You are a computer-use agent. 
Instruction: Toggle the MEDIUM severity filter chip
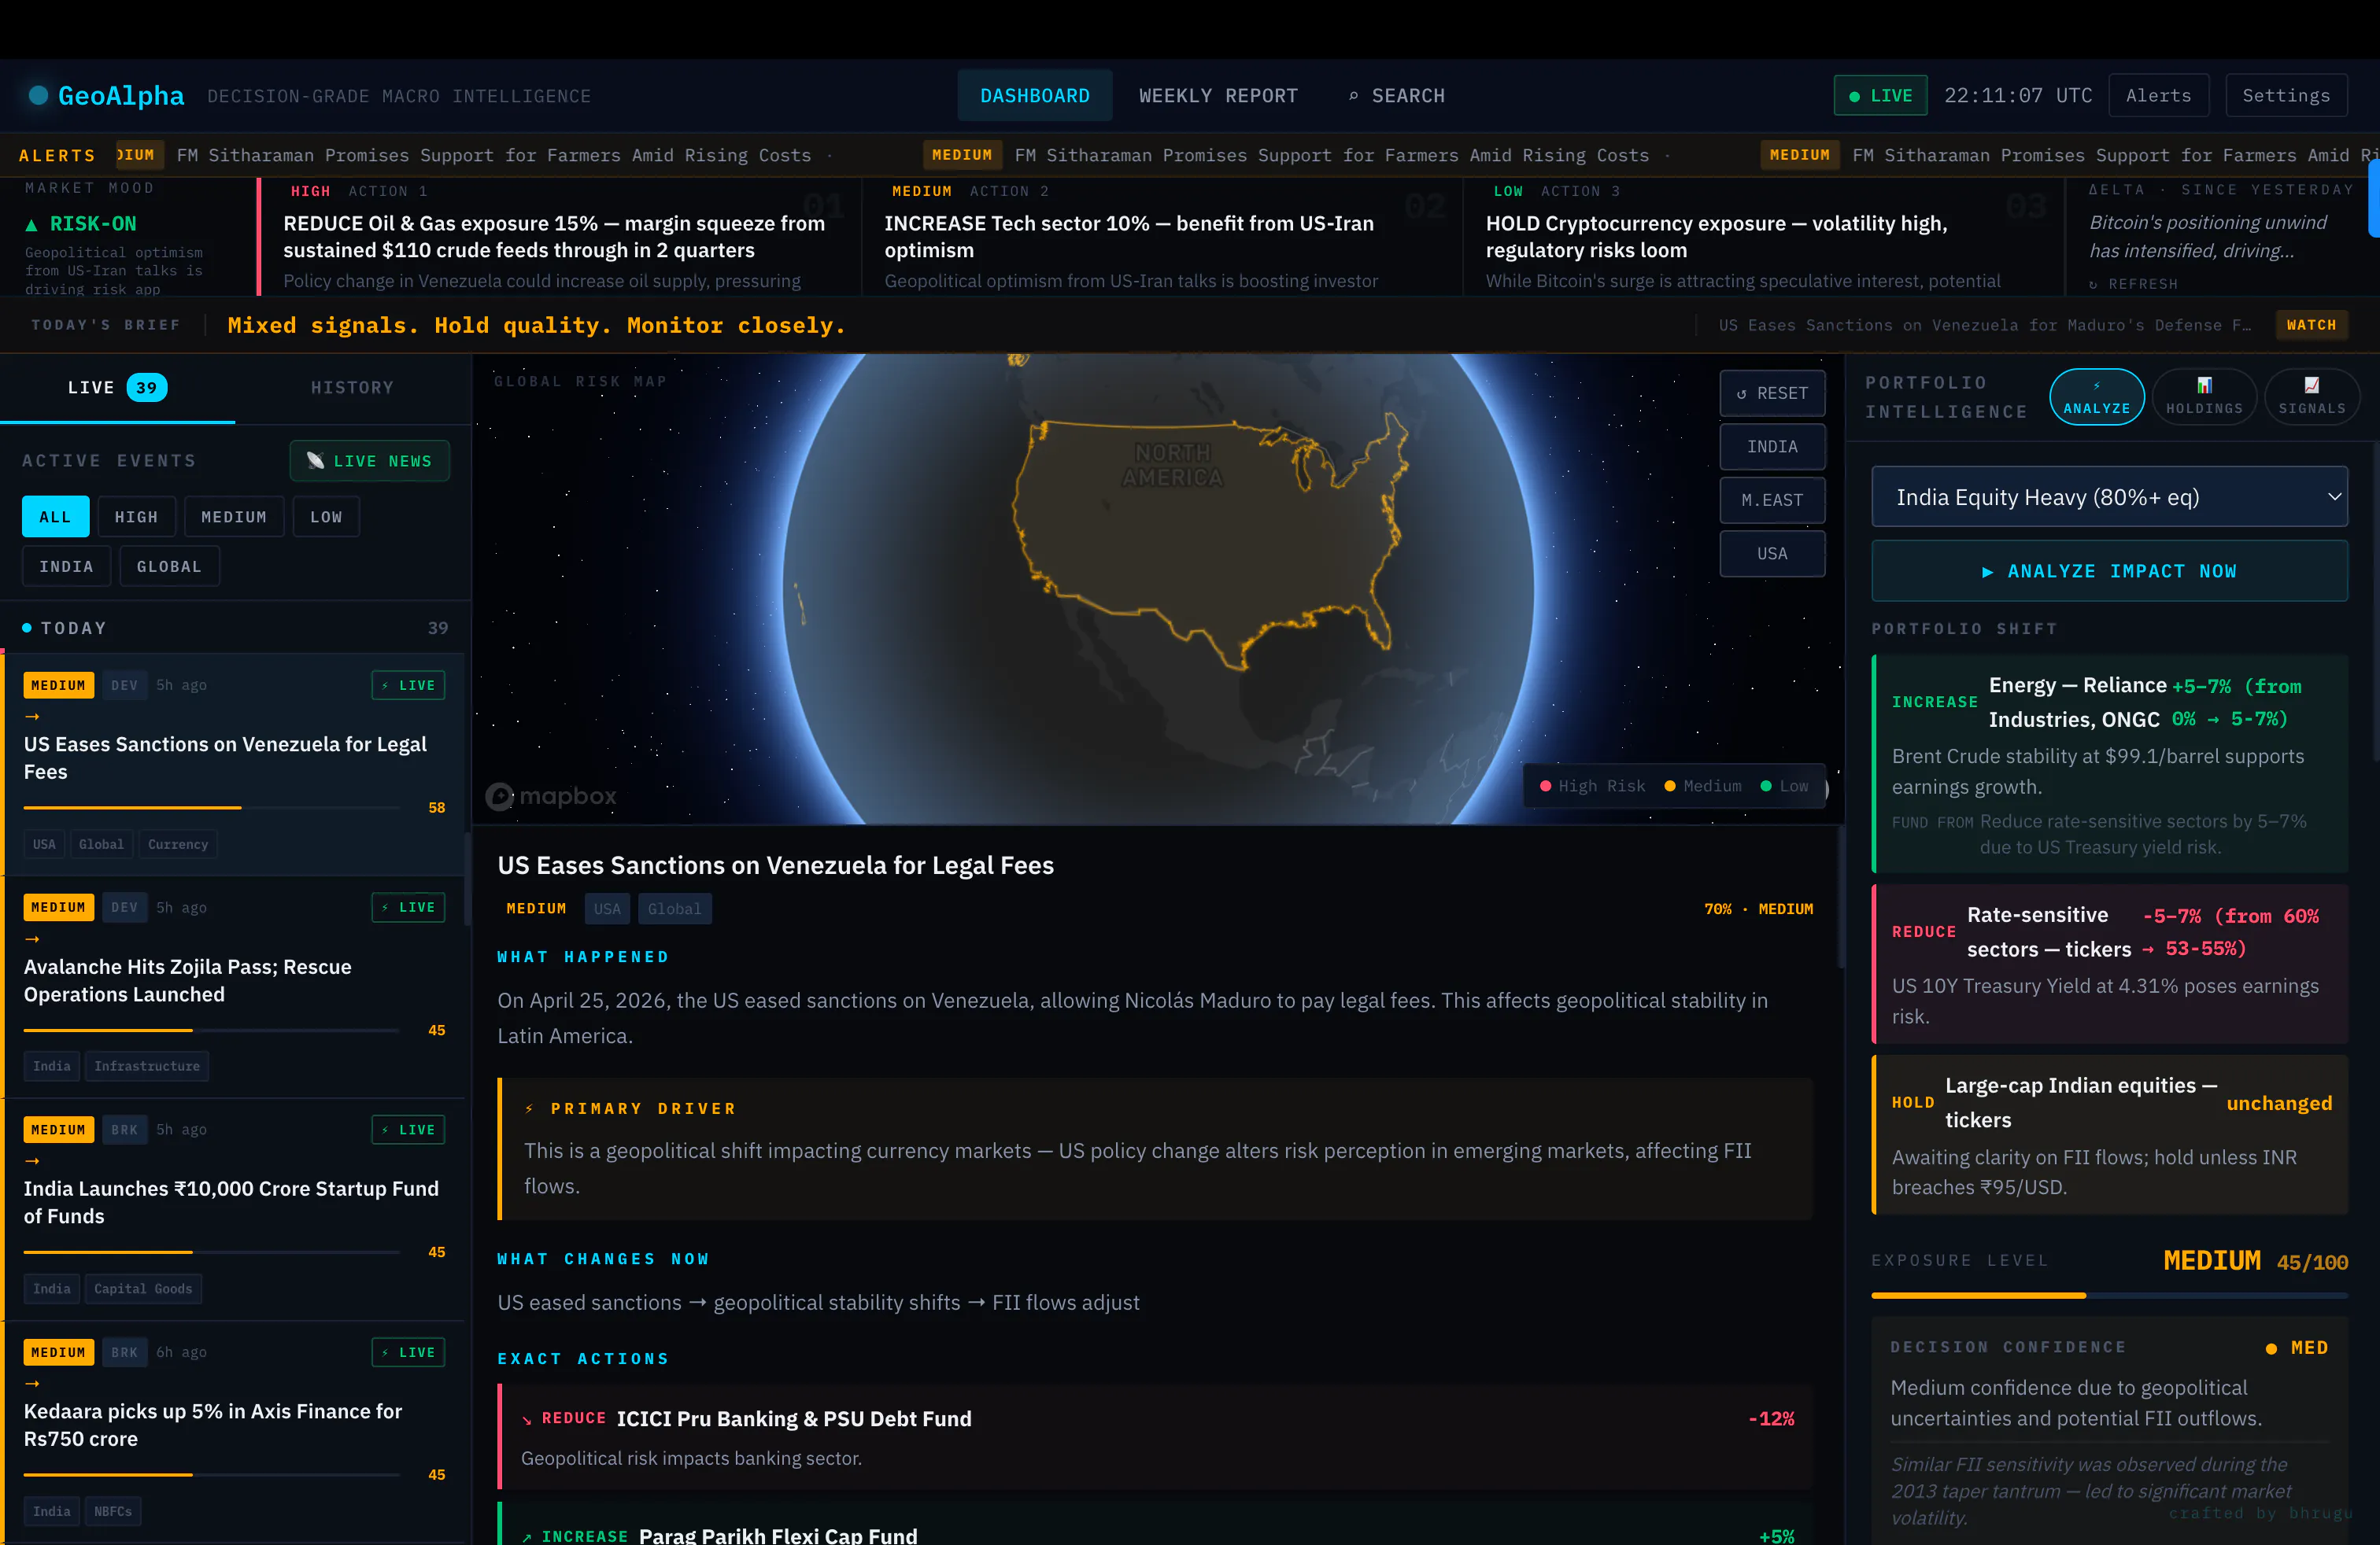(x=234, y=517)
